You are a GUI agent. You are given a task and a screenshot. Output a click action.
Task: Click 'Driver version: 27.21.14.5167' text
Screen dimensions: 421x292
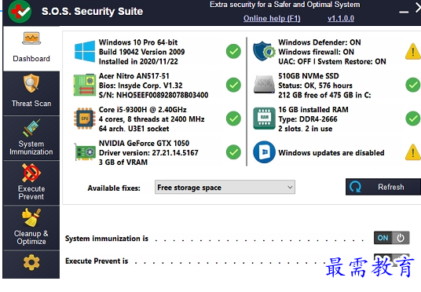click(148, 153)
